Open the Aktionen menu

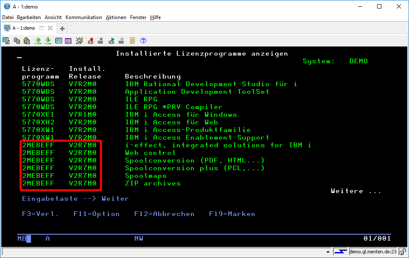click(116, 17)
